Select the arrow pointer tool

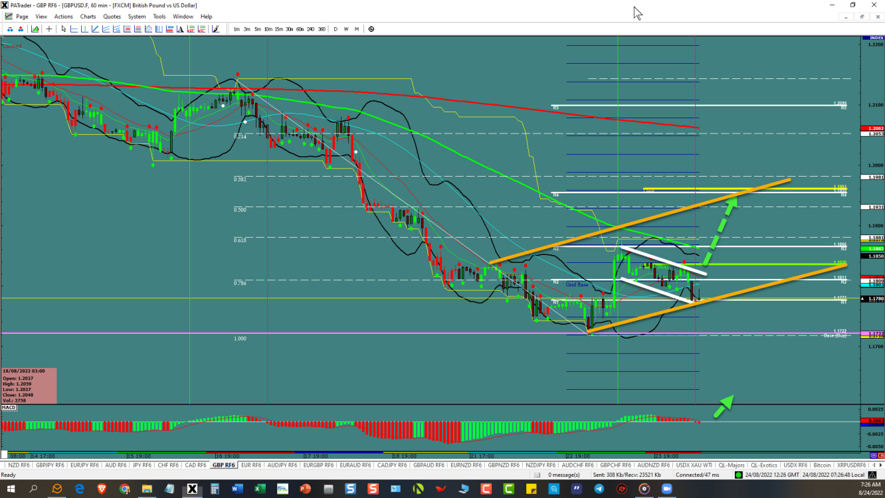(64, 29)
